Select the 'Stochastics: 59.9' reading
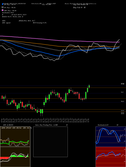The image size is (126, 167). point(8,13)
